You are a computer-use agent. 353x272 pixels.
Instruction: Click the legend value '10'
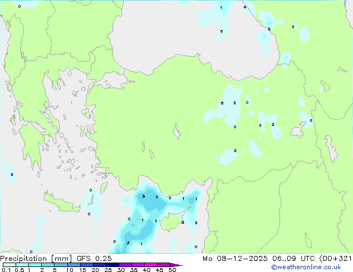click(x=70, y=270)
